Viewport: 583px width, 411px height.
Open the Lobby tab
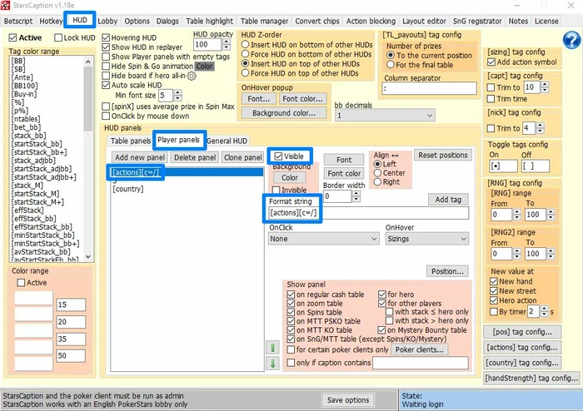pos(107,21)
